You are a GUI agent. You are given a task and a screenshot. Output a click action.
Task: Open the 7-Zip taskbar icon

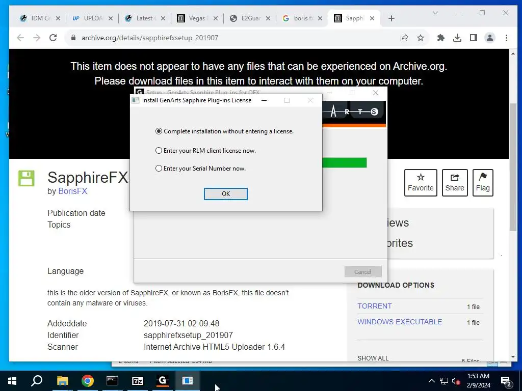click(x=137, y=381)
